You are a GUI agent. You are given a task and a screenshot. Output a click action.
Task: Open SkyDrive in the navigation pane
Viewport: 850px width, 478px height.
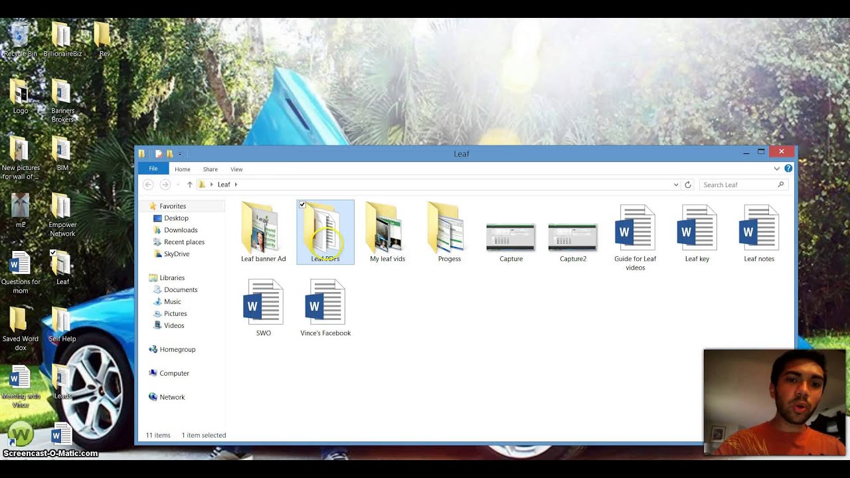pyautogui.click(x=177, y=254)
